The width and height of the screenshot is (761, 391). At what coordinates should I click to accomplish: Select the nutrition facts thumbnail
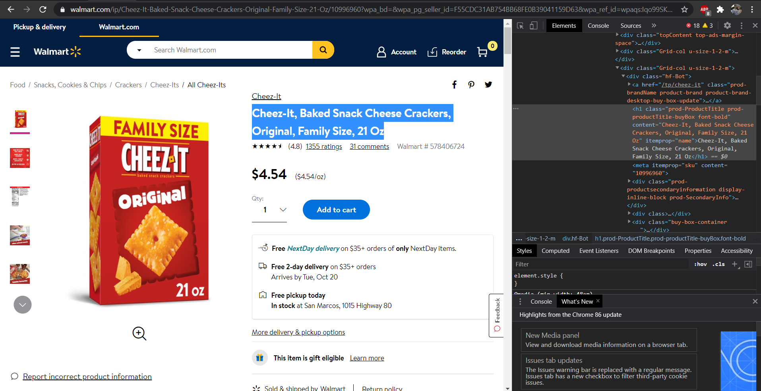[x=20, y=196]
